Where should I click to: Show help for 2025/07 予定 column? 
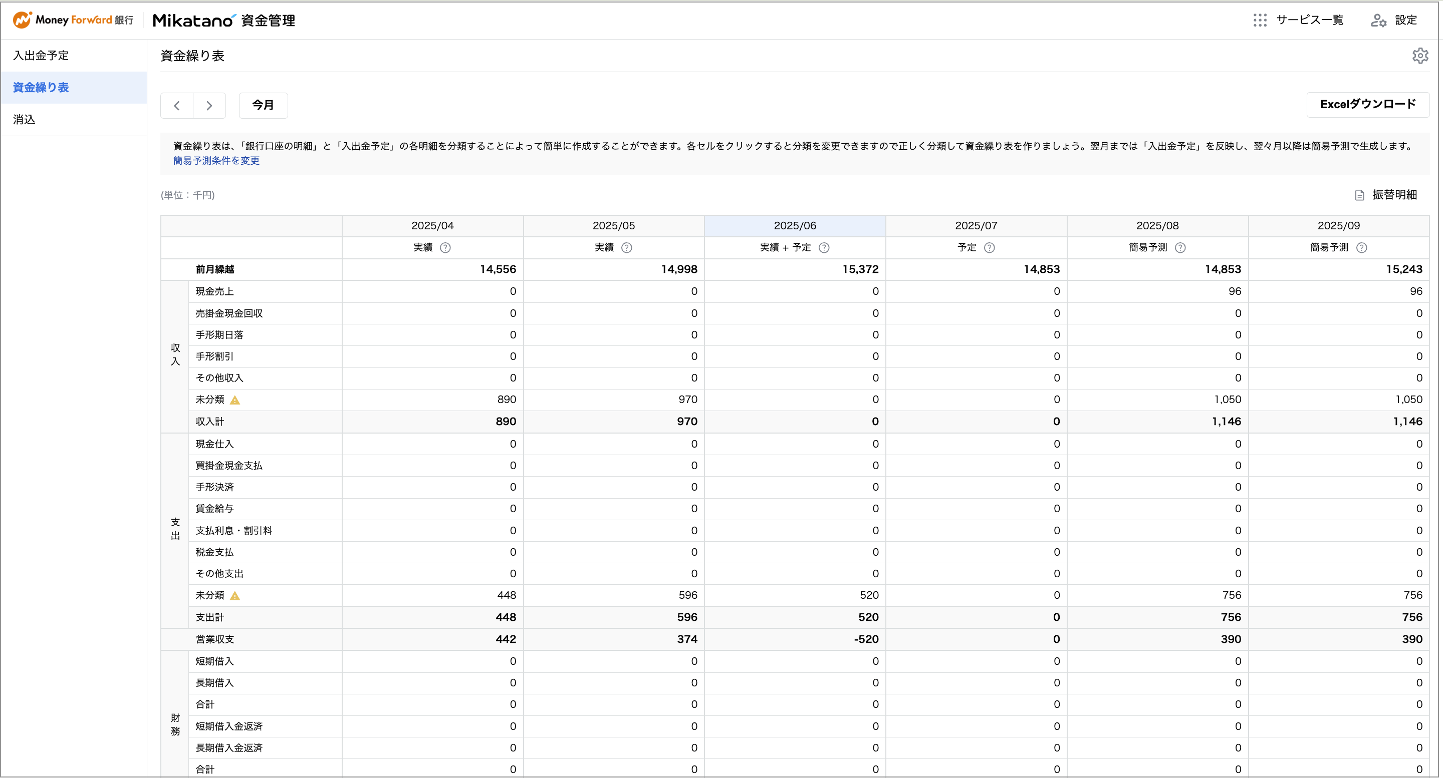(x=989, y=248)
